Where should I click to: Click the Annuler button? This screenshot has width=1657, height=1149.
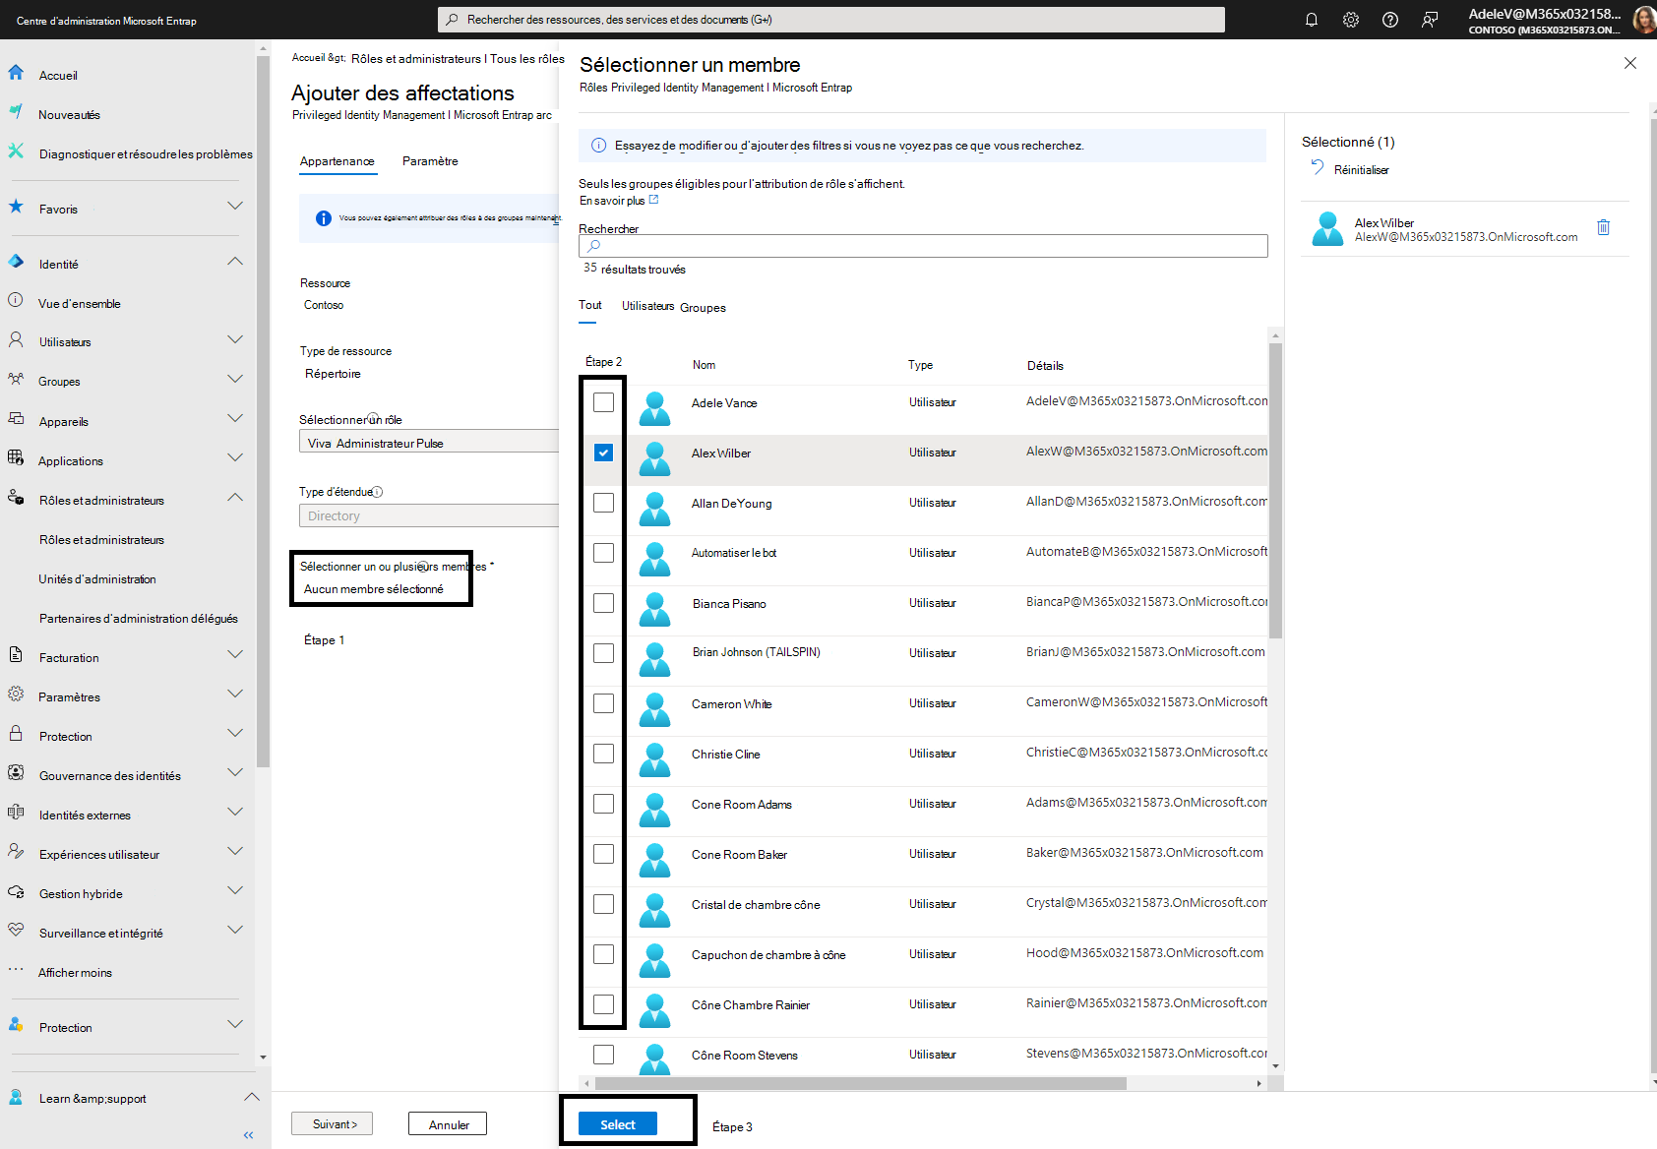[448, 1123]
